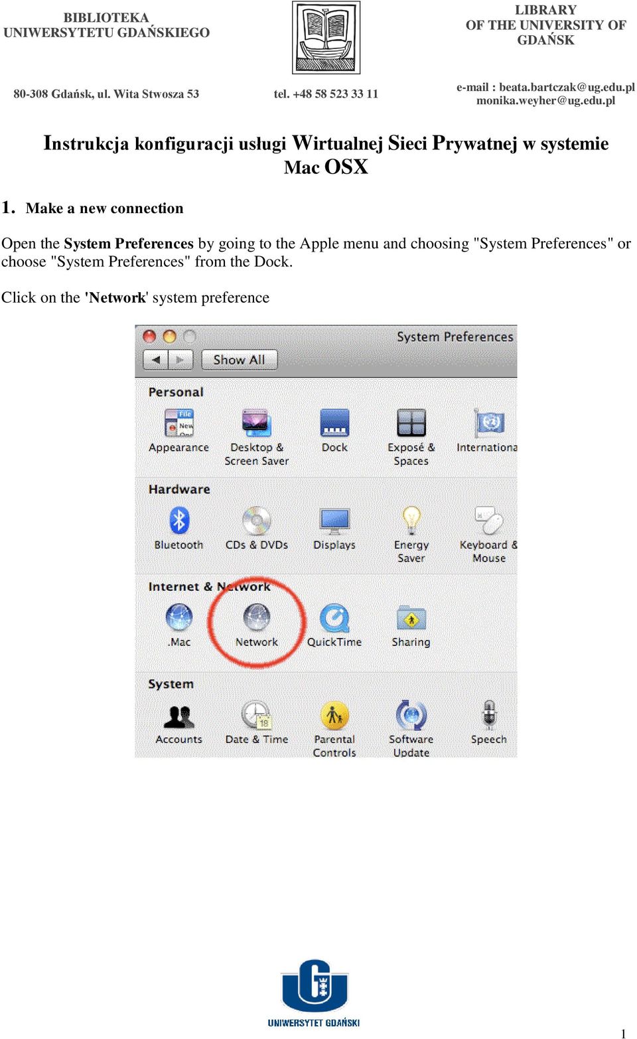Image resolution: width=637 pixels, height=1039 pixels.
Task: Click the 'Hardware' section heading
Action: pos(179,489)
